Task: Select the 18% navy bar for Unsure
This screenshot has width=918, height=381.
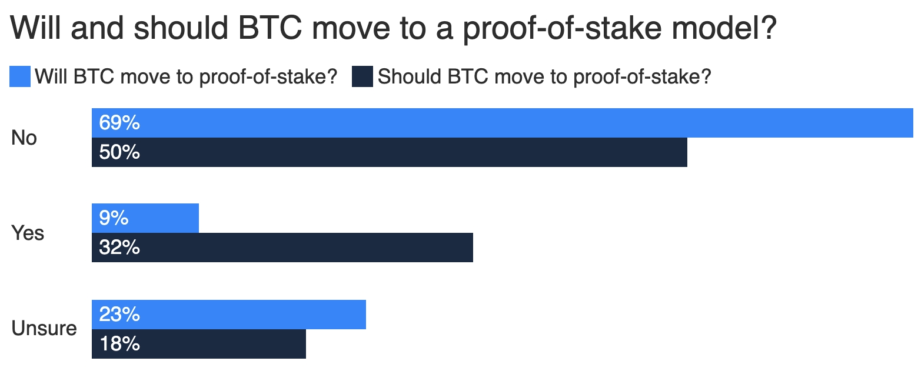Action: click(x=199, y=344)
